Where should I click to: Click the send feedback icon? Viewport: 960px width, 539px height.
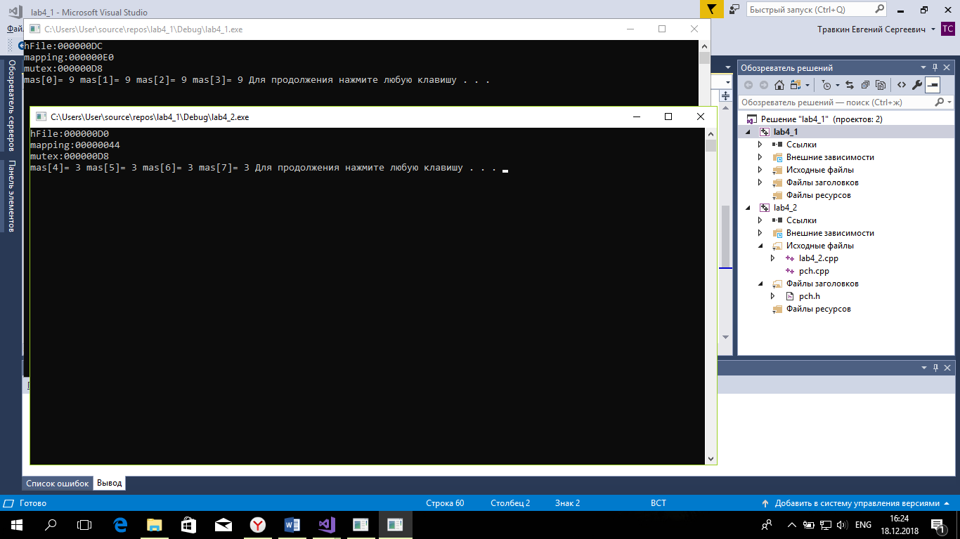(x=734, y=9)
